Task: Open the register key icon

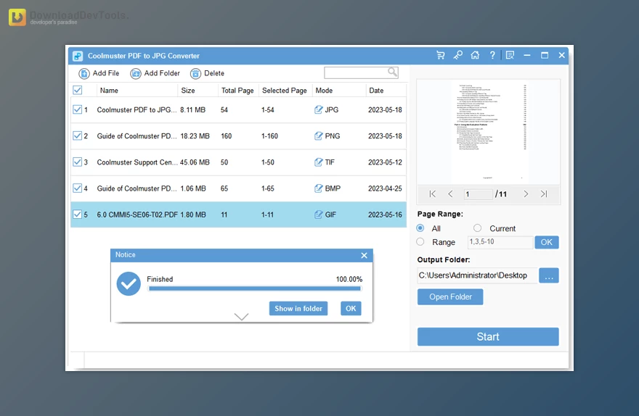Action: coord(457,55)
